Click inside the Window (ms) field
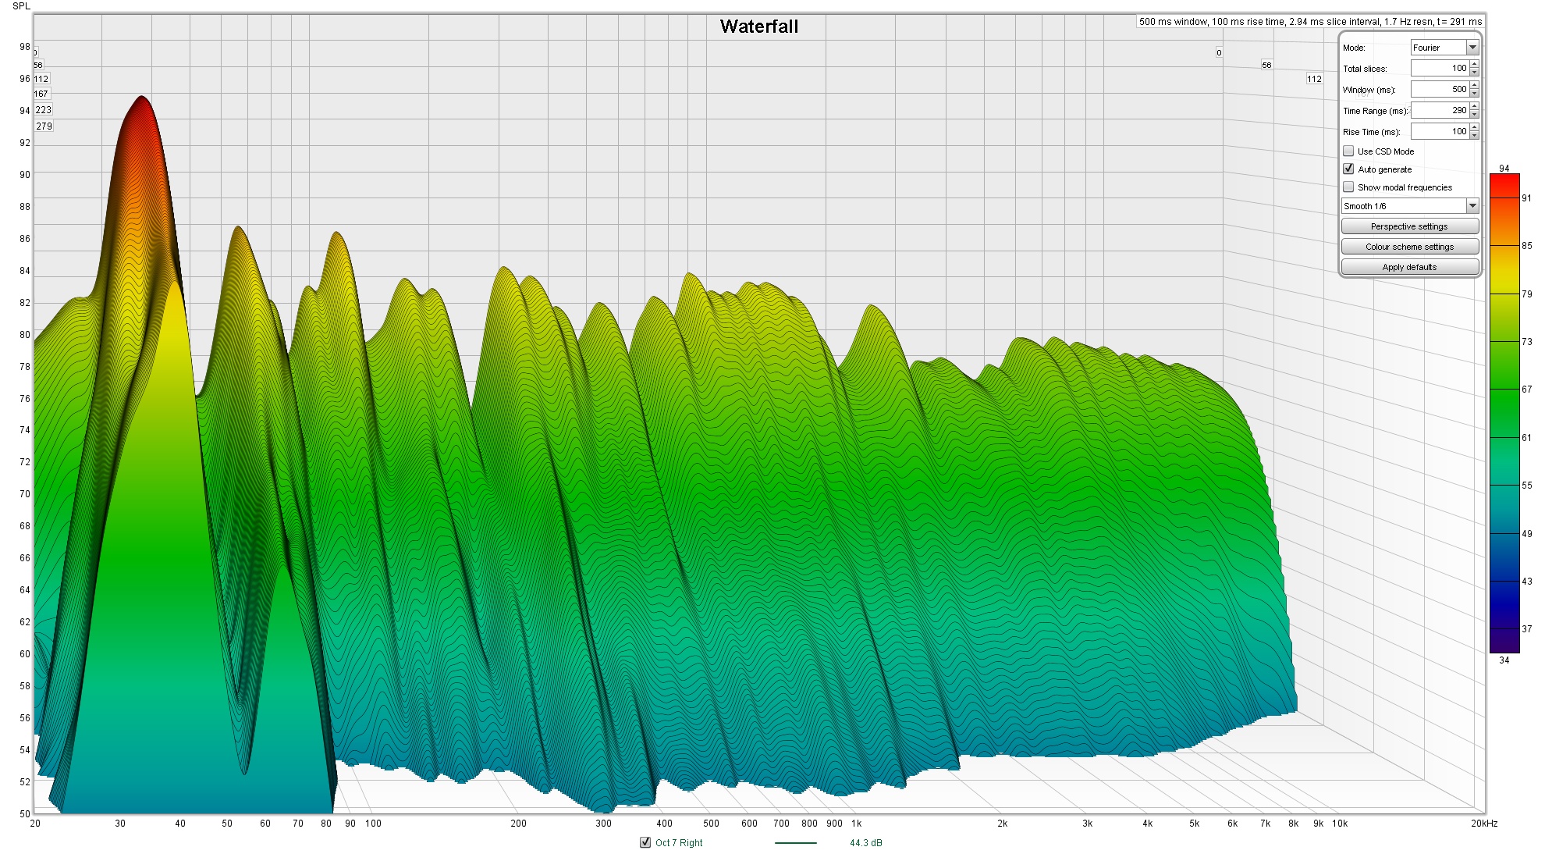This screenshot has width=1545, height=854. pyautogui.click(x=1440, y=89)
